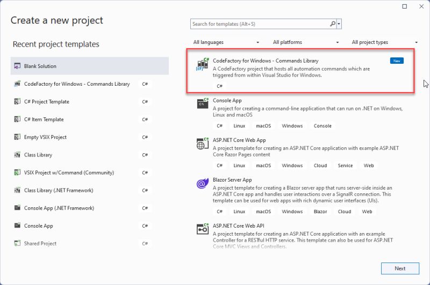Click the C# Project Template icon

point(17,102)
